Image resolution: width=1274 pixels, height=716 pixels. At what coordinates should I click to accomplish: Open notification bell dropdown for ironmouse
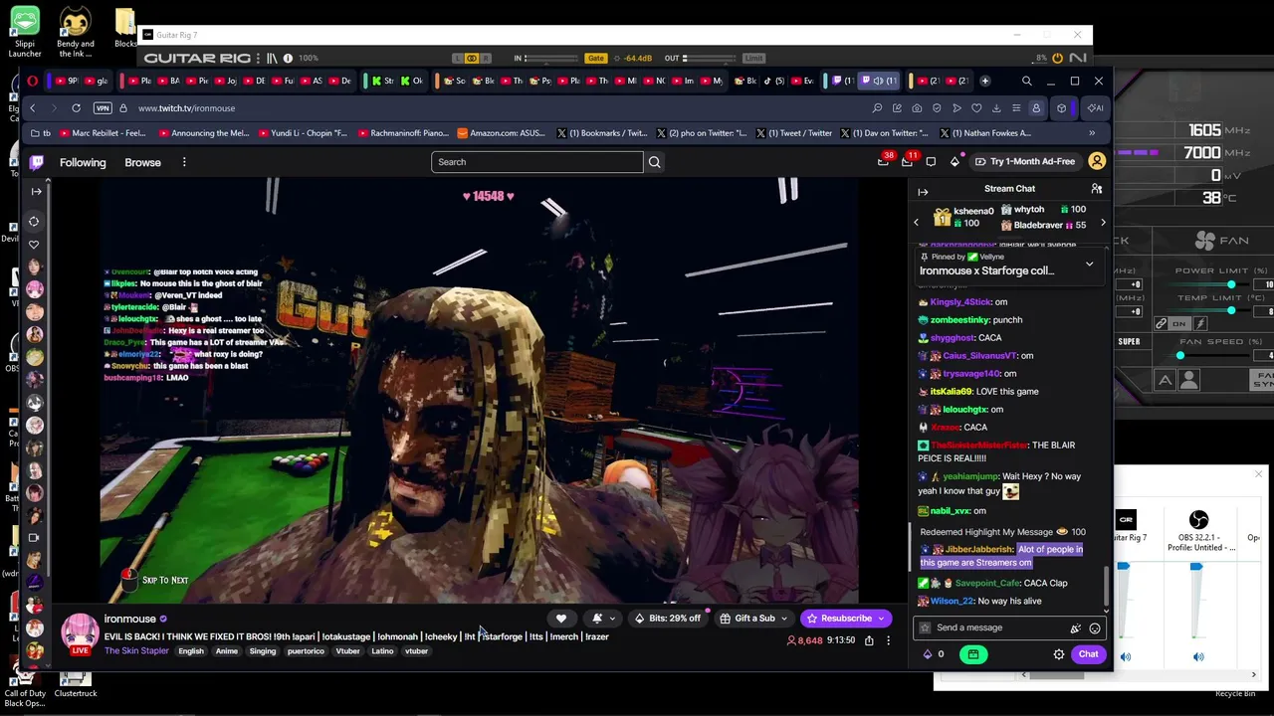coord(603,619)
